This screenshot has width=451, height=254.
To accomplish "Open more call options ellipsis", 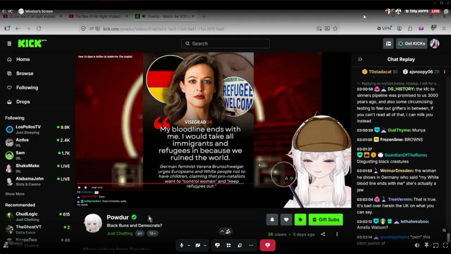I will tap(251, 245).
